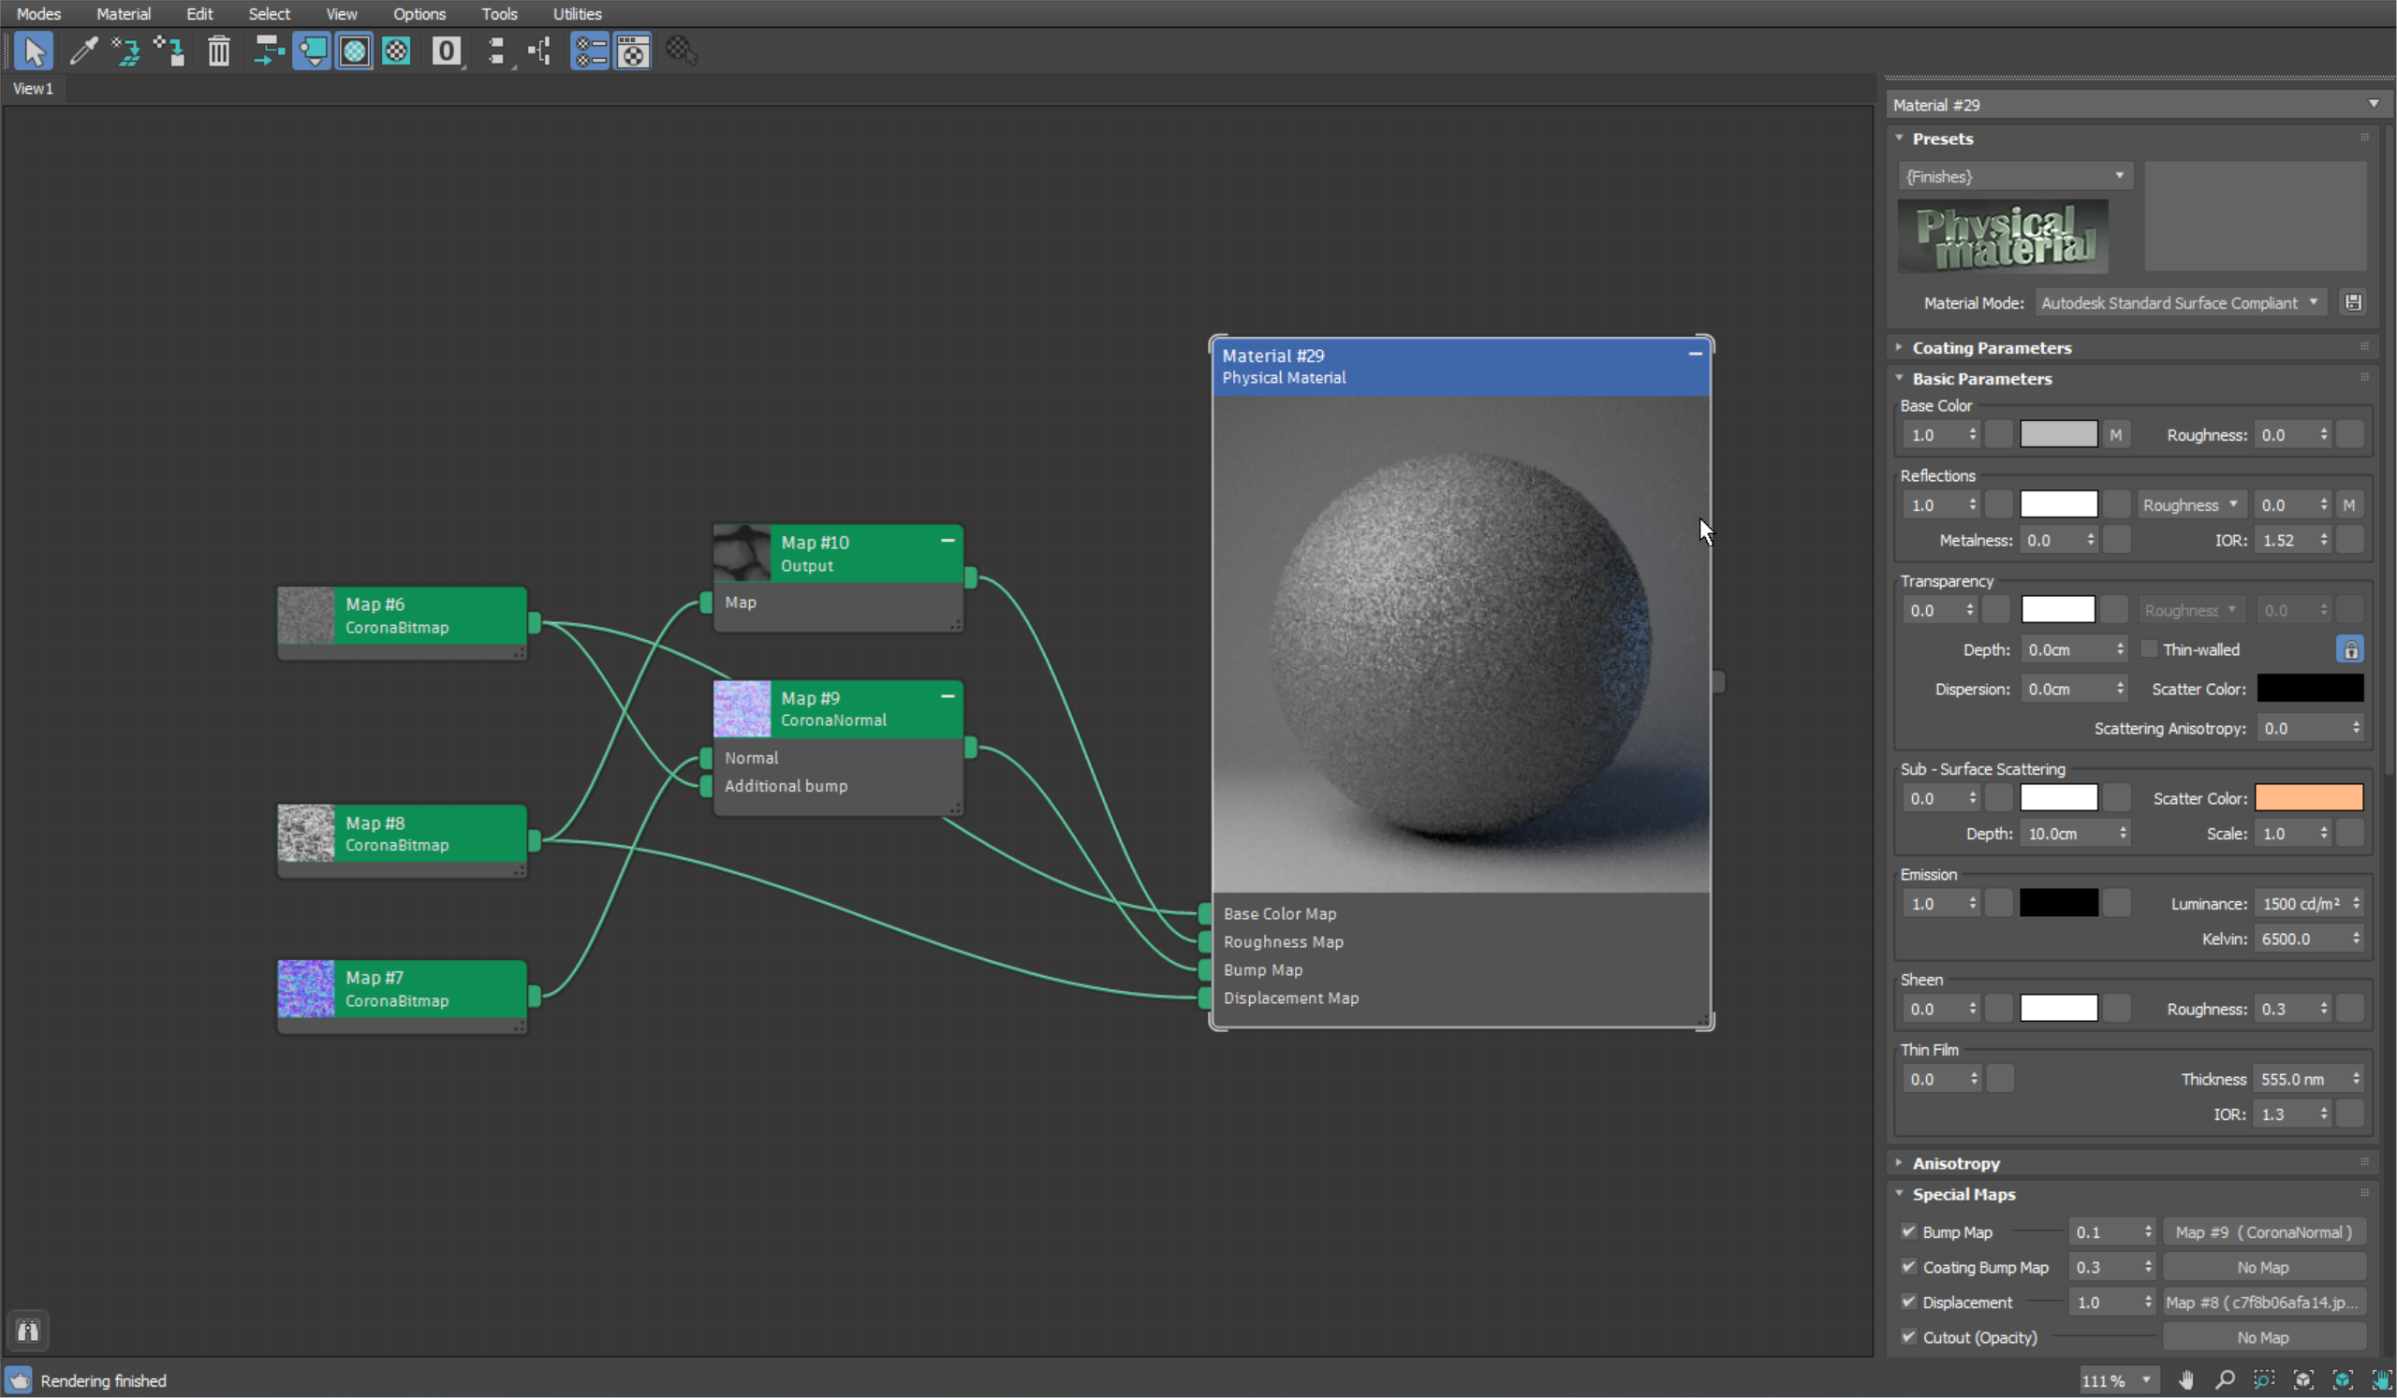Click Zoom Extents Selected icon

(2343, 1380)
